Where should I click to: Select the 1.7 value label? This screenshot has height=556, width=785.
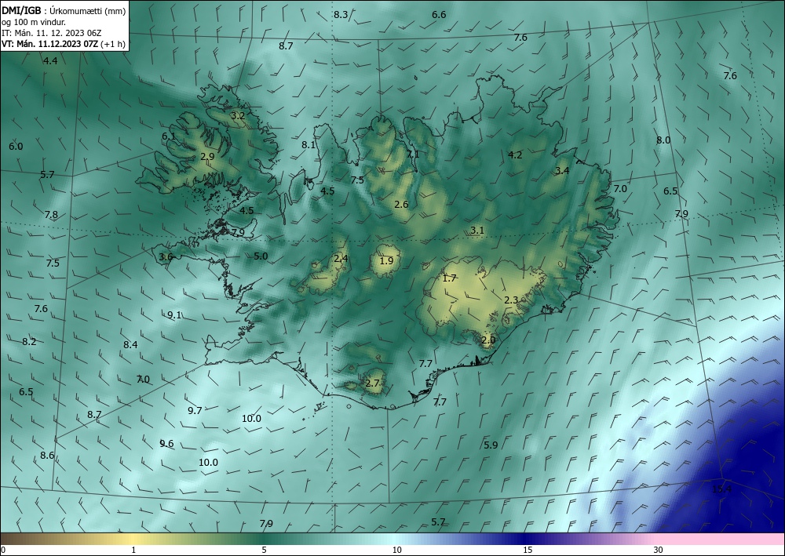tap(450, 278)
